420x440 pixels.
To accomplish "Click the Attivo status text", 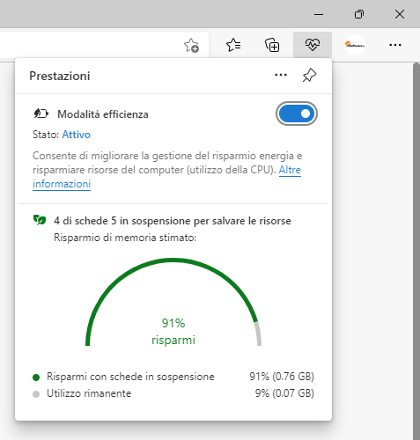I will tap(77, 135).
